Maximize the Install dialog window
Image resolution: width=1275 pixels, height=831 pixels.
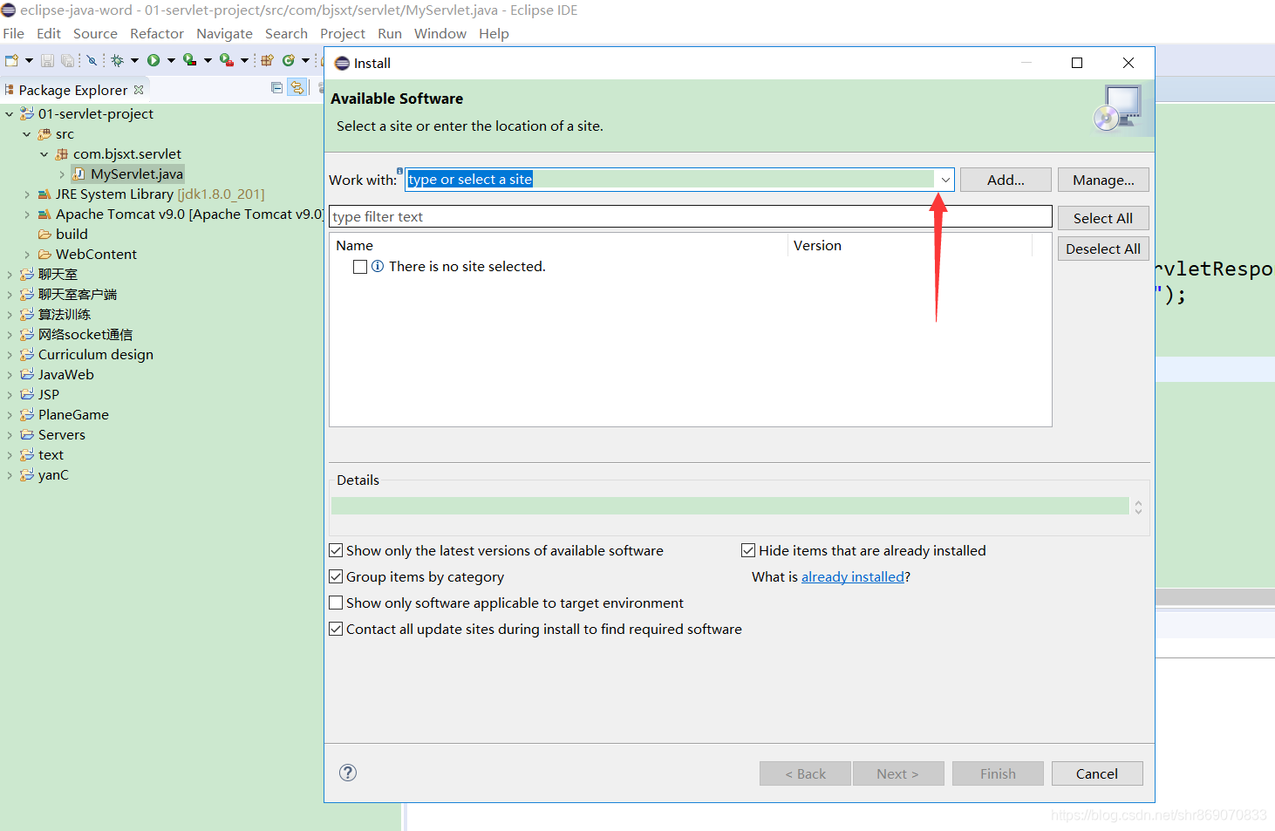(1077, 63)
